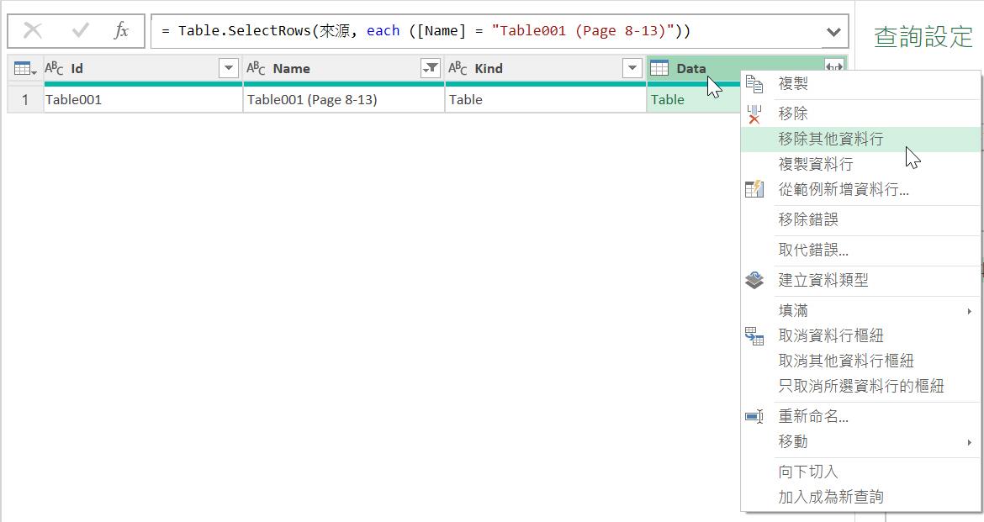Choose 取消資料行樞紐 menu entry

point(830,335)
